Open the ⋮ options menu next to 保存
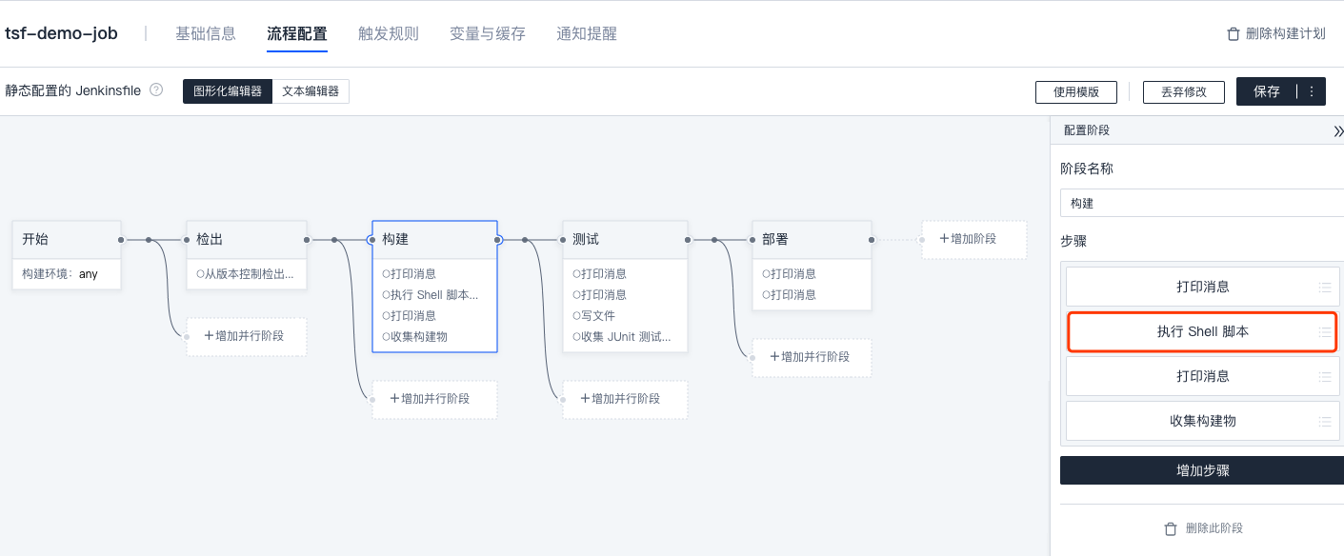 [1311, 91]
